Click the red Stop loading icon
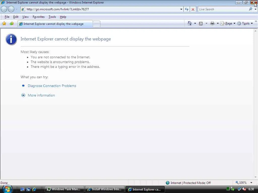The width and height of the screenshot is (258, 193). [x=193, y=9]
